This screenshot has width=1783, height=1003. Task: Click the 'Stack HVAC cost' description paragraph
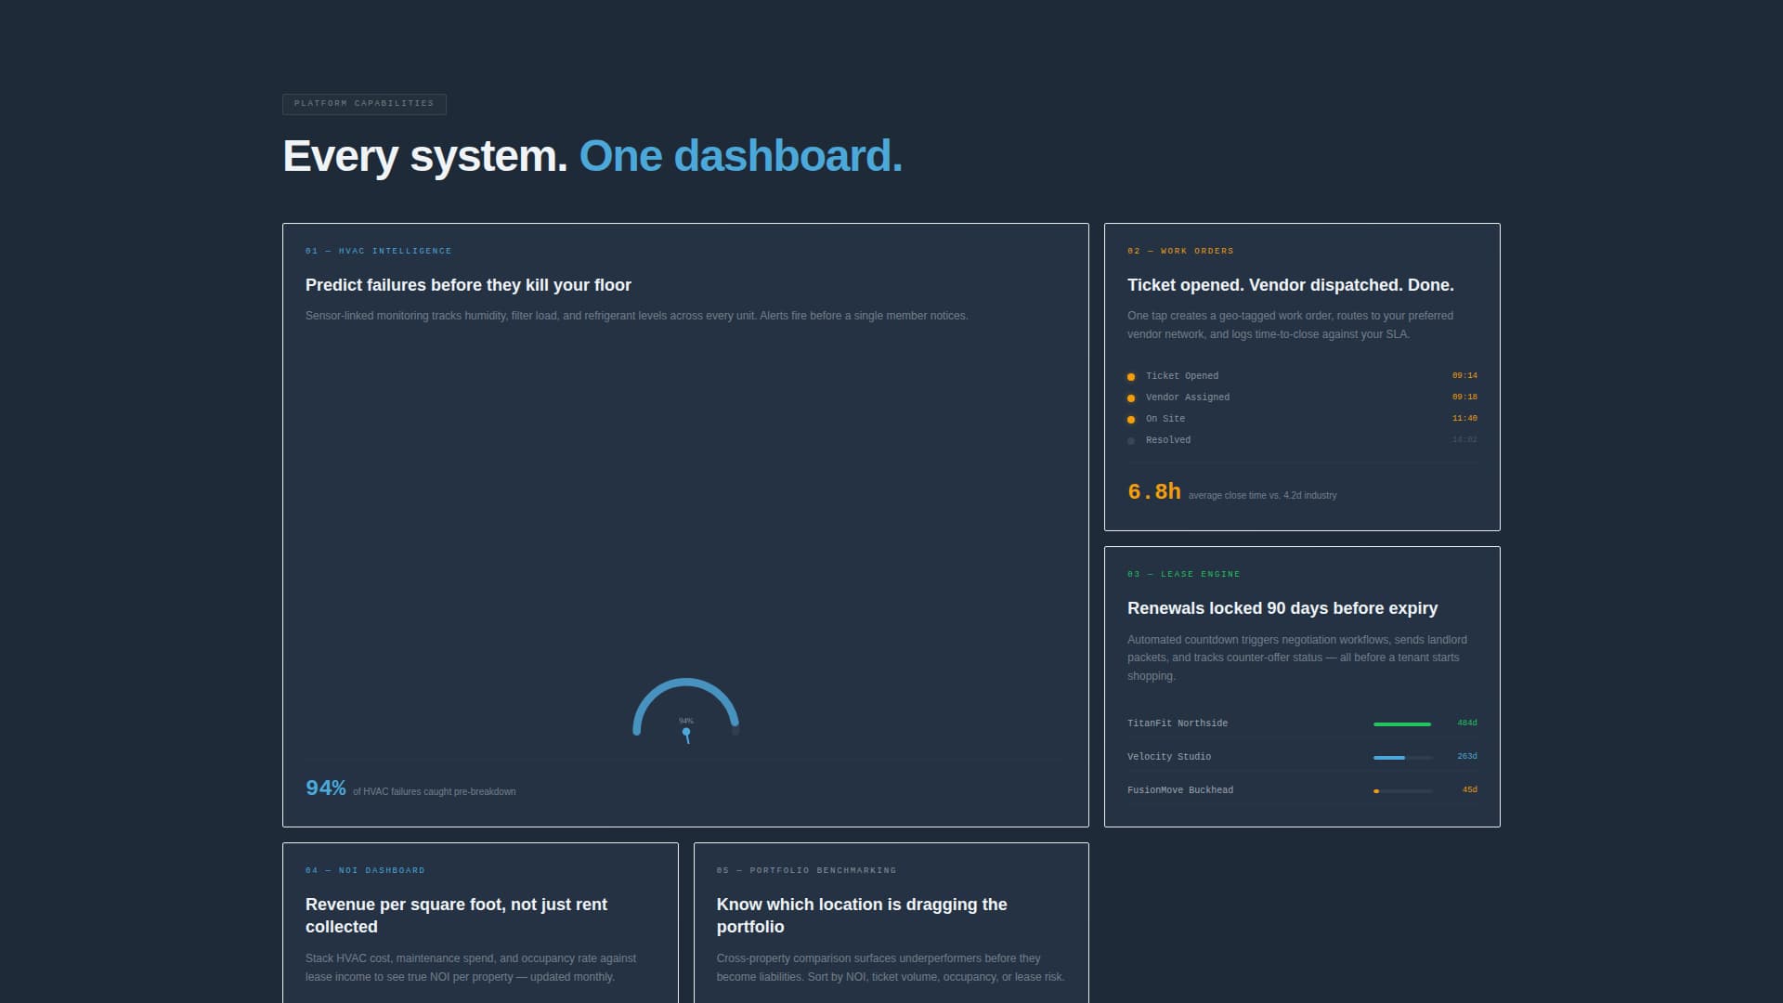pos(471,968)
